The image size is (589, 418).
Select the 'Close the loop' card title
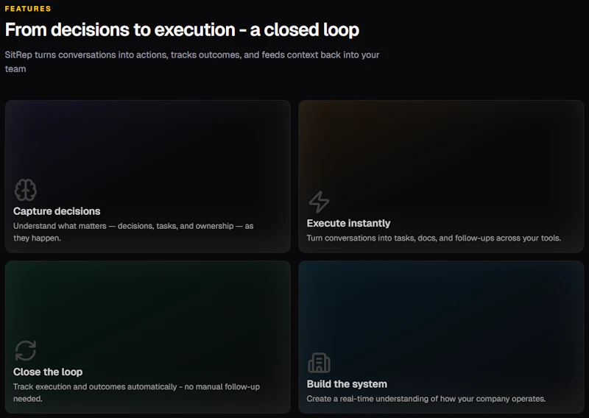(48, 372)
